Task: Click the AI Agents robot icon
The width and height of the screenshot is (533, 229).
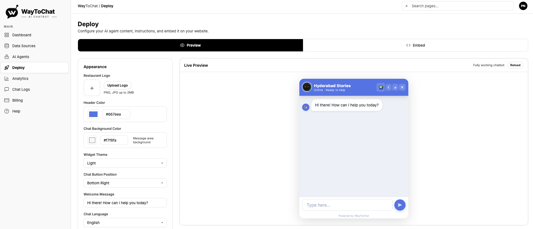Action: (x=7, y=57)
